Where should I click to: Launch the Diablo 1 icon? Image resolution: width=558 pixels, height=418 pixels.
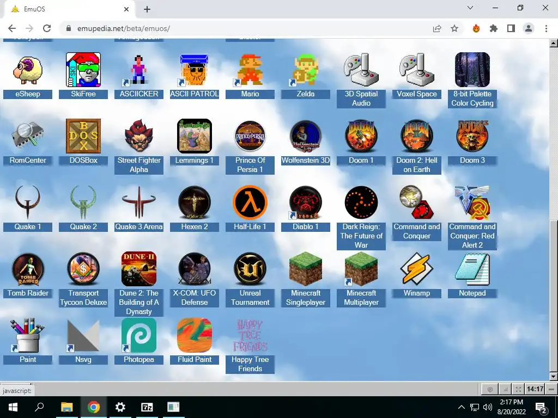pyautogui.click(x=305, y=202)
